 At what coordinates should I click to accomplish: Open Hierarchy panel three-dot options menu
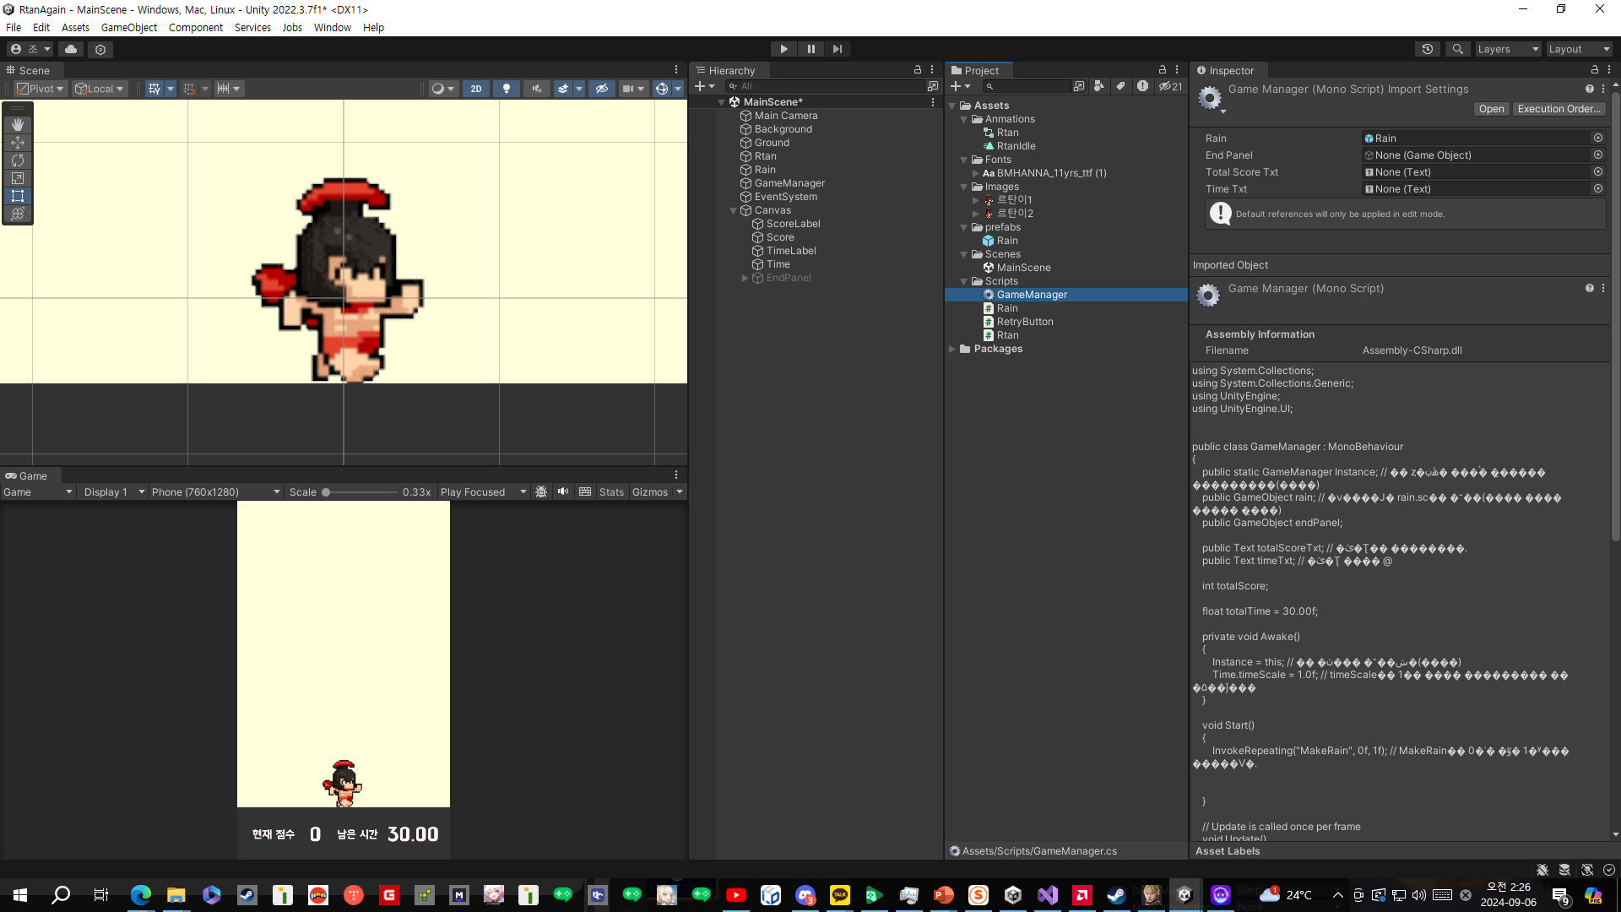[932, 70]
